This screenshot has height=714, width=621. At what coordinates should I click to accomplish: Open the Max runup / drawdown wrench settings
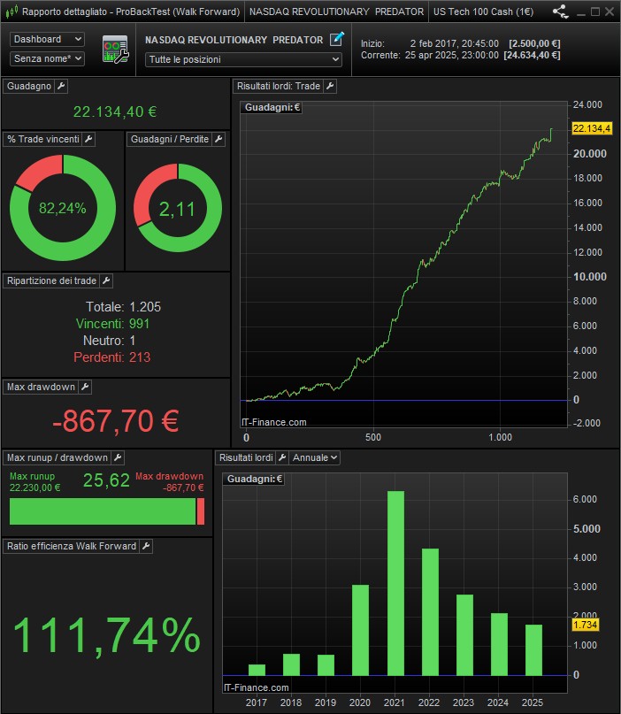pos(118,457)
